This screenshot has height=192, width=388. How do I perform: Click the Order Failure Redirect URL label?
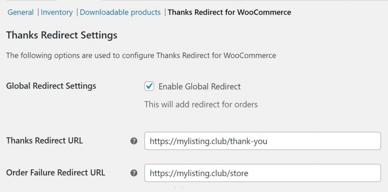pyautogui.click(x=56, y=172)
